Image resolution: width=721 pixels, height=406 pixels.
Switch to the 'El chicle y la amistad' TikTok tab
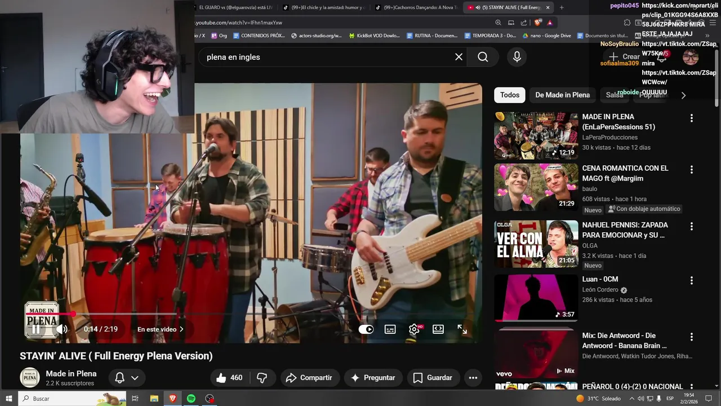pos(324,7)
